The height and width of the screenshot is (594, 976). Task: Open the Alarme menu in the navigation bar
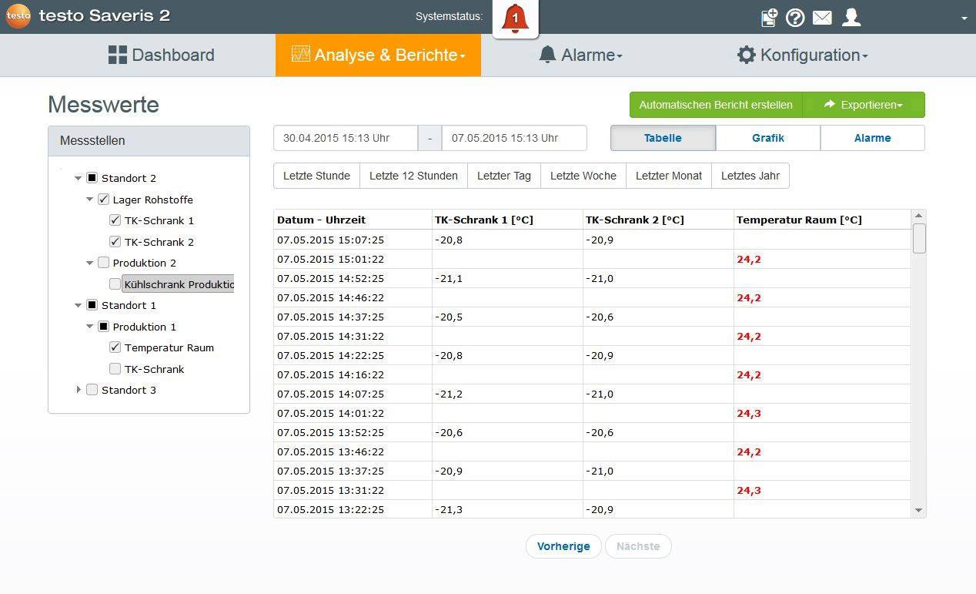[580, 55]
